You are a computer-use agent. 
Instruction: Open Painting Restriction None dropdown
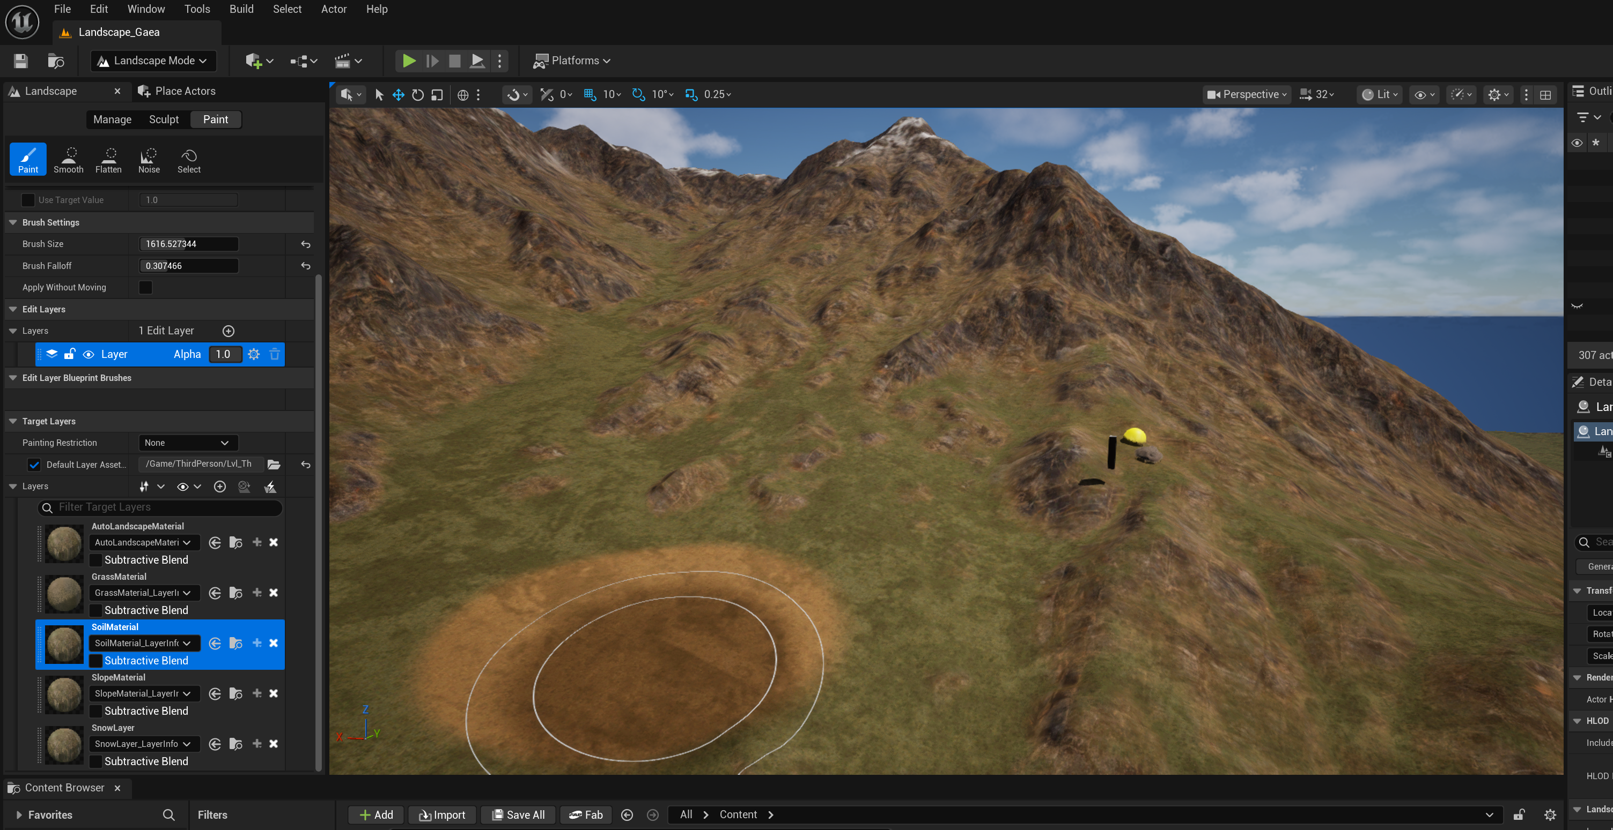pyautogui.click(x=187, y=443)
